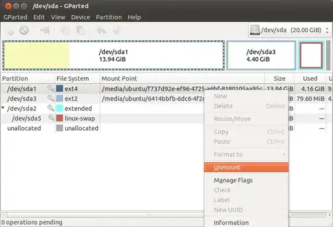Open the Partition menu
333x227 pixels.
coord(109,17)
